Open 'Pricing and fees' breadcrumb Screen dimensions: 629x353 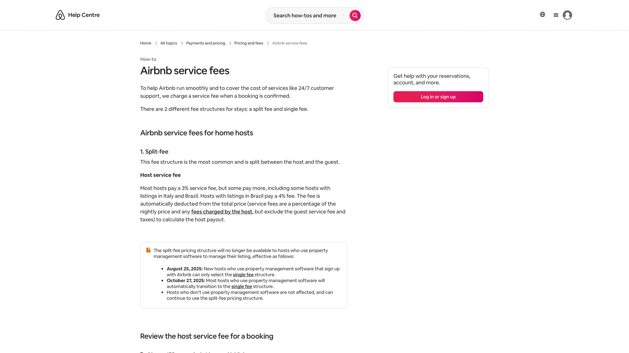[x=248, y=43]
